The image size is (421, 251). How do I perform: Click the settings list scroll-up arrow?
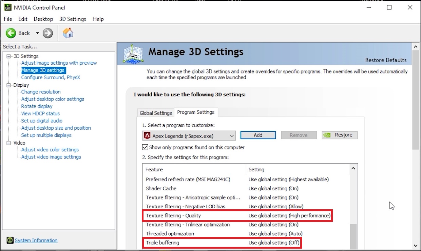pyautogui.click(x=353, y=168)
